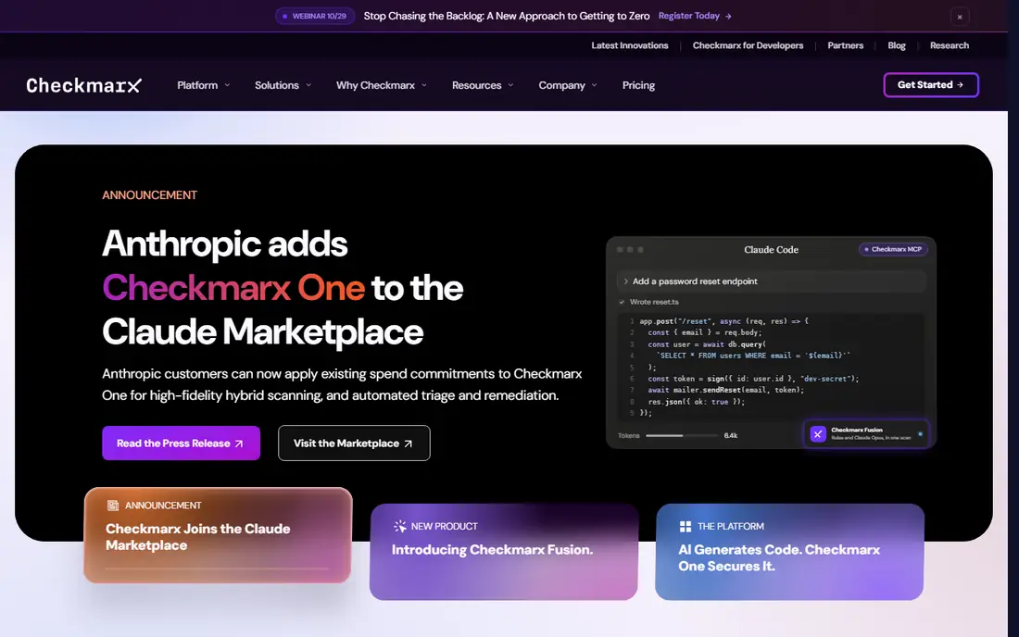Select the AI Generates Code platform card

coord(789,551)
